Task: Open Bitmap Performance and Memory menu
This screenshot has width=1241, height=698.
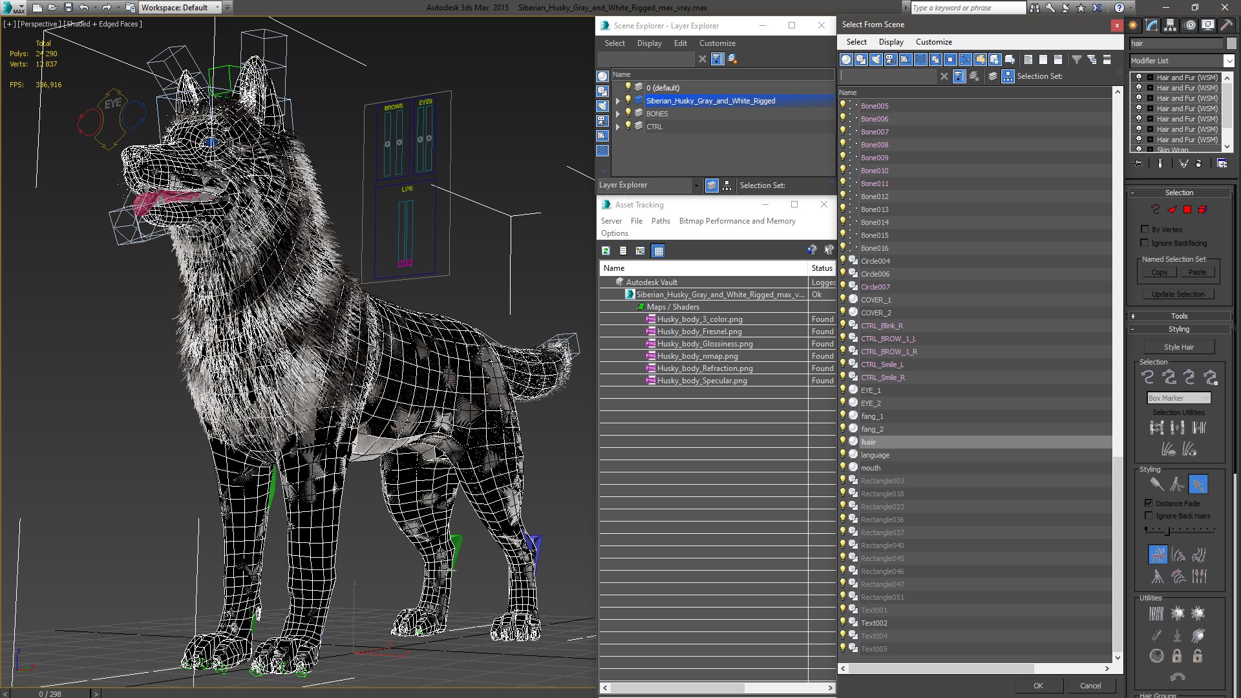Action: coord(737,221)
